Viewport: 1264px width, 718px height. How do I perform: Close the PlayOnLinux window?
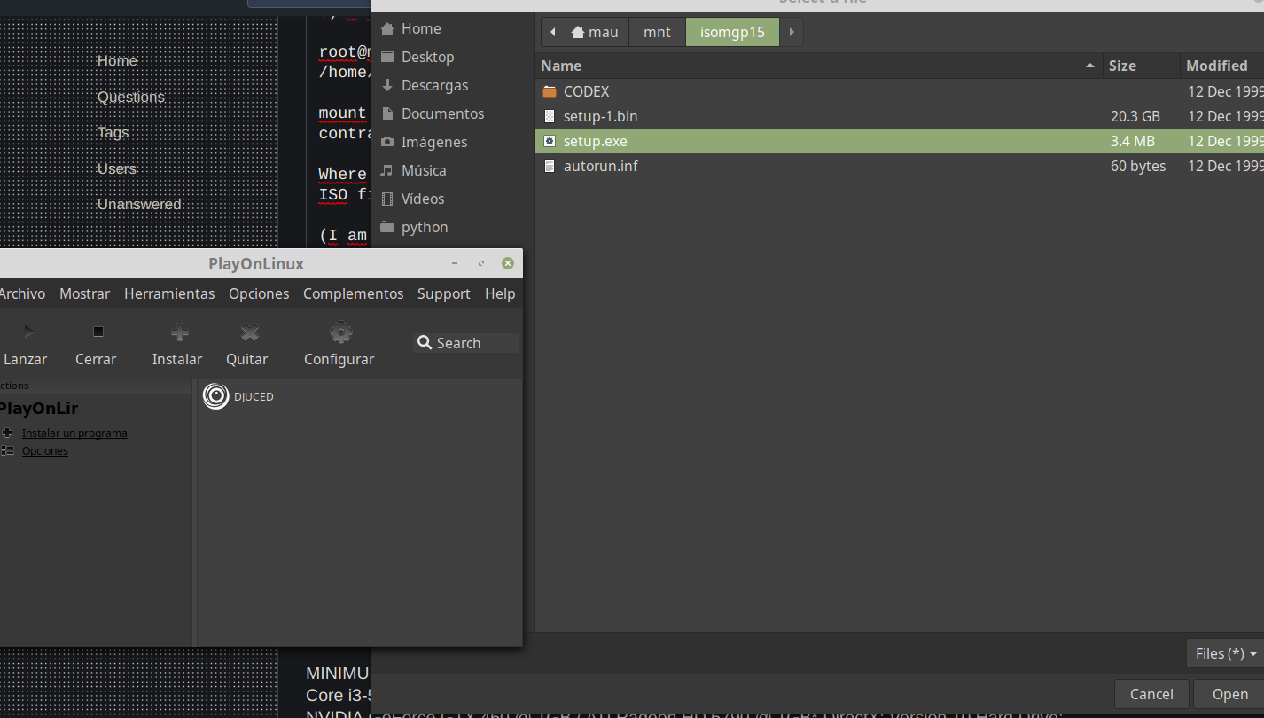507,263
